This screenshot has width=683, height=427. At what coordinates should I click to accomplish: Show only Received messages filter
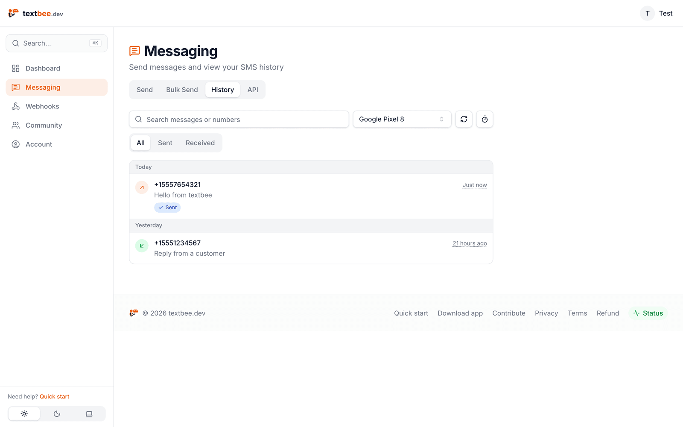point(200,143)
